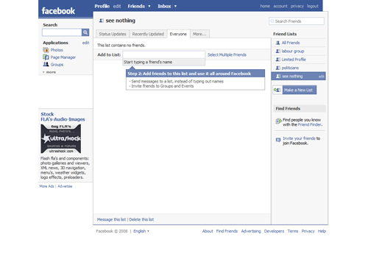Viewport: 368px width, 276px height.
Task: Click the Make a New List button
Action: [300, 90]
